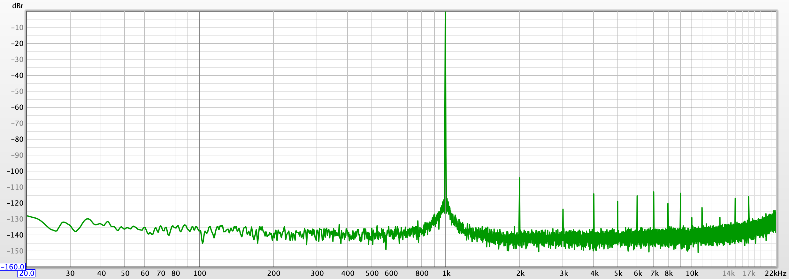
Task: Click the 8k frequency axis label
Action: (669, 274)
